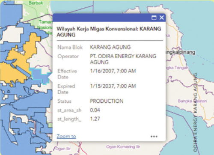
Task: Click the status value "PRODUCTION"
Action: [x=107, y=101]
